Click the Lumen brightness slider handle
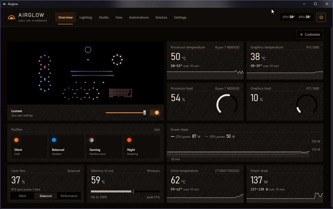The height and width of the screenshot is (209, 333). point(145,113)
